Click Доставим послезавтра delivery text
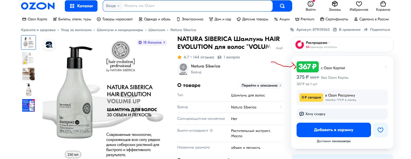The image size is (411, 159). (x=334, y=141)
